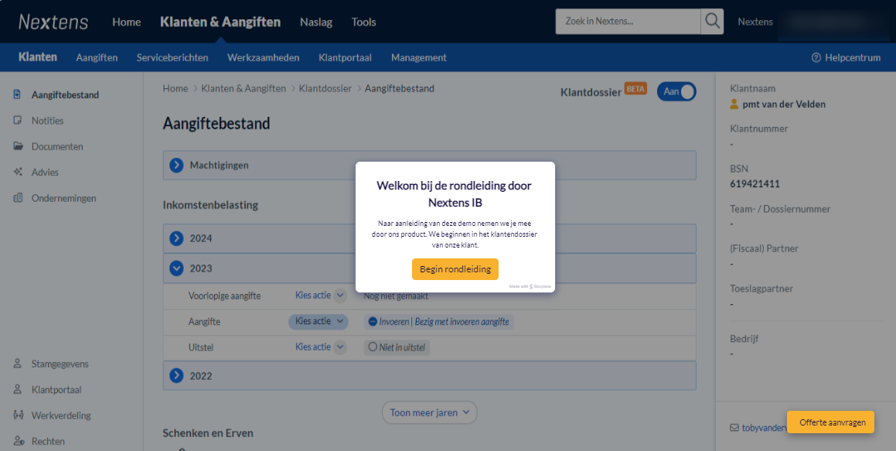Switch to the Werkzaamheden tab

pyautogui.click(x=264, y=57)
